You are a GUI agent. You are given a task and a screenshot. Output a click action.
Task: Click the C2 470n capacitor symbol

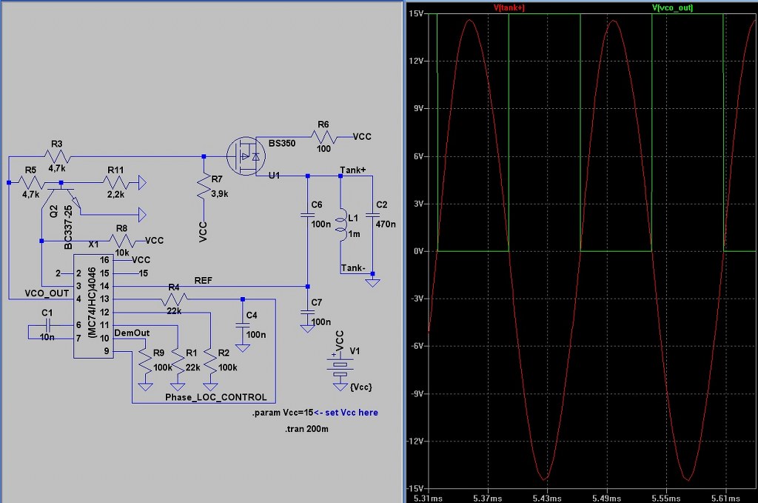[372, 215]
